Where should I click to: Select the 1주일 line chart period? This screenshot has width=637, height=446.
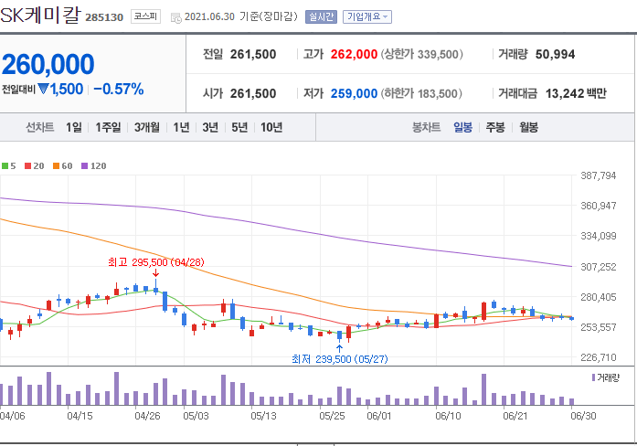coord(108,128)
